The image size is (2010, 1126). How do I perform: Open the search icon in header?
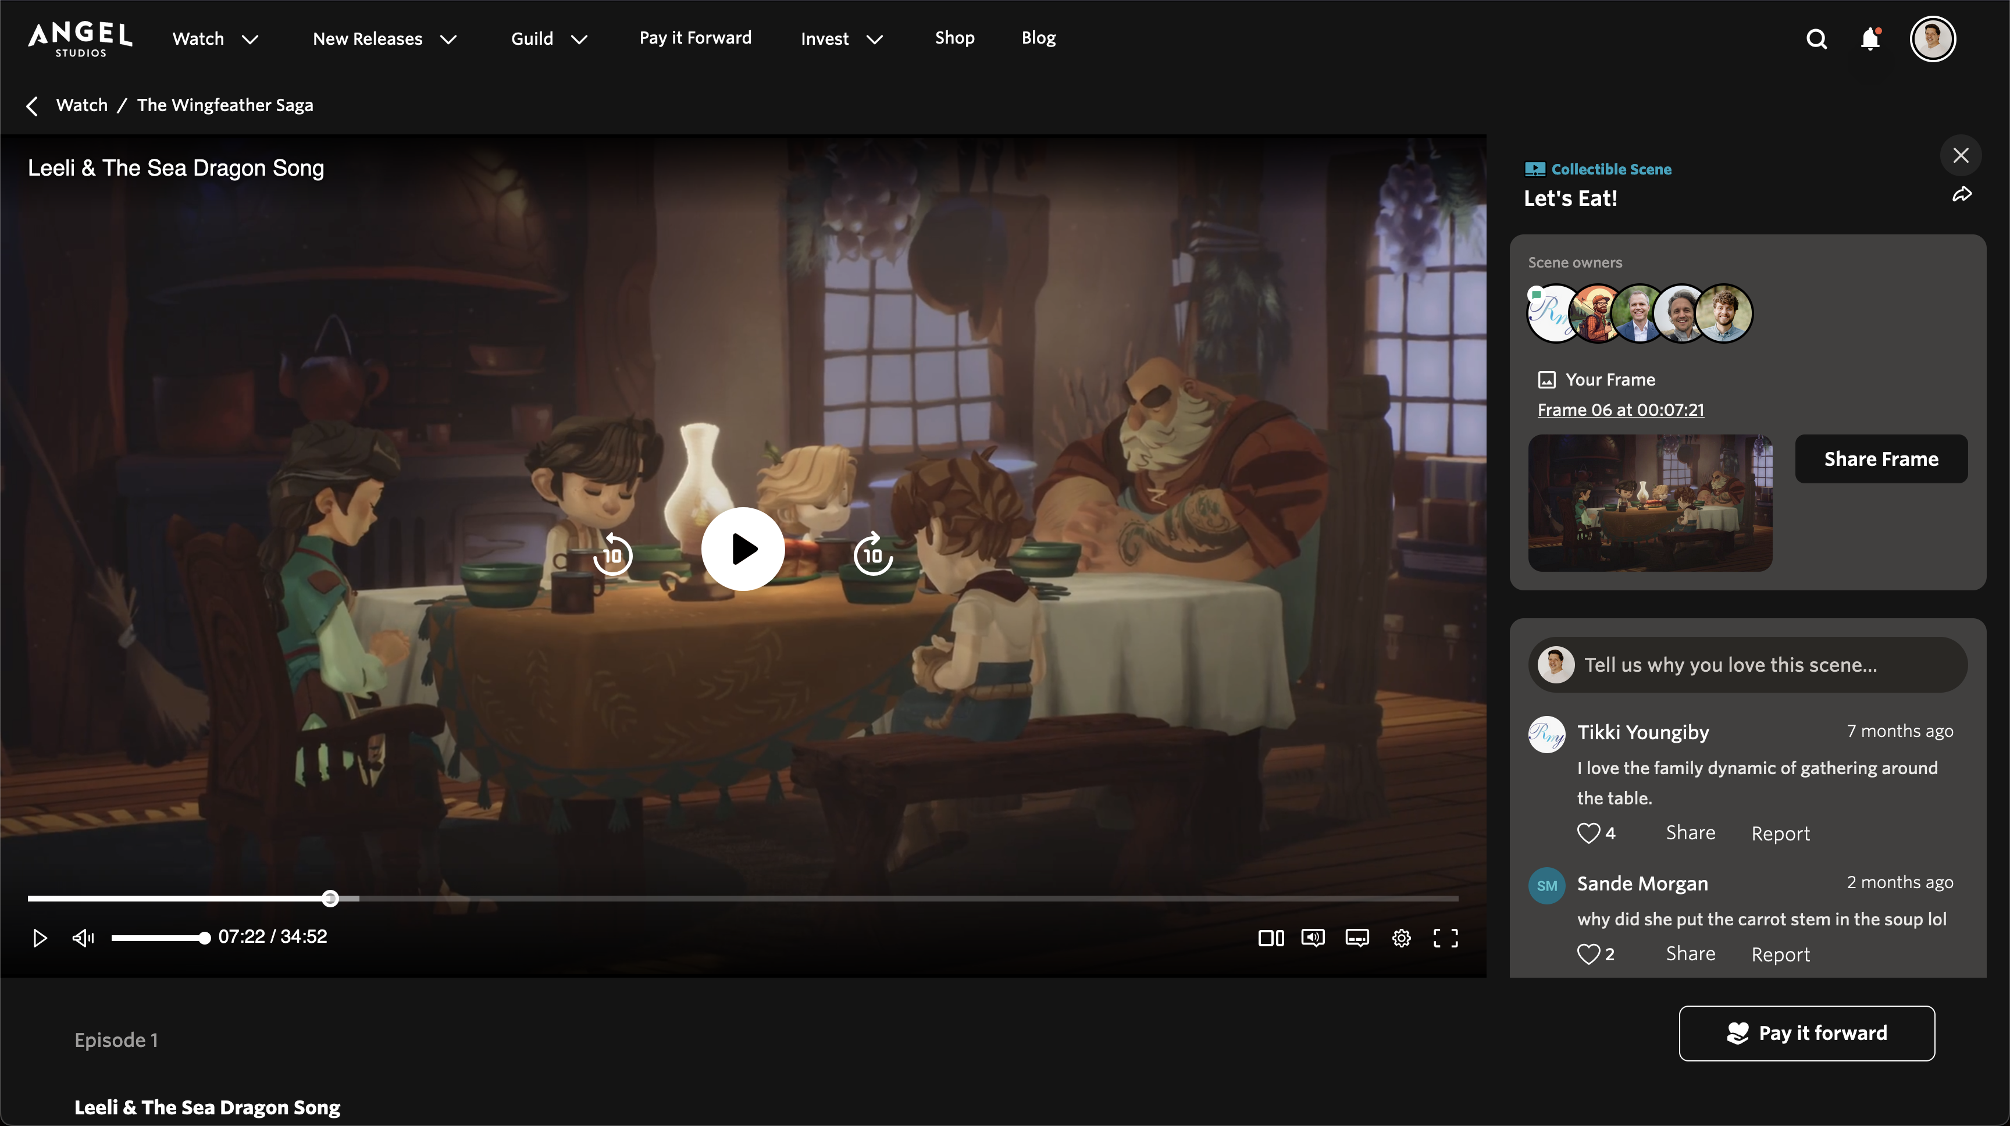click(1816, 39)
